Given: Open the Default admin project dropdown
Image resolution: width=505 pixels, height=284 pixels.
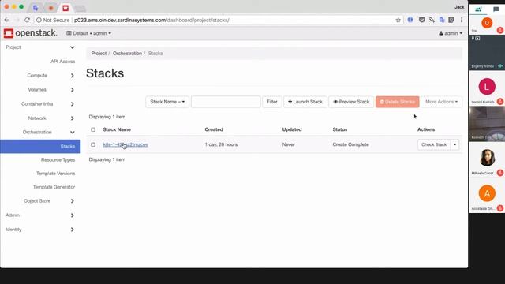Looking at the screenshot, I should pyautogui.click(x=88, y=33).
